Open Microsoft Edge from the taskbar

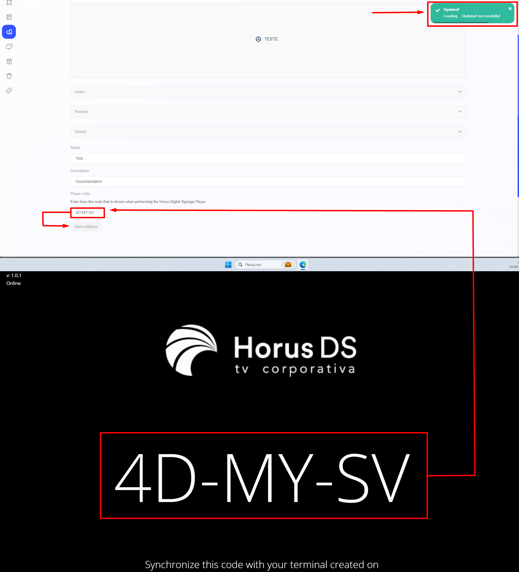303,265
